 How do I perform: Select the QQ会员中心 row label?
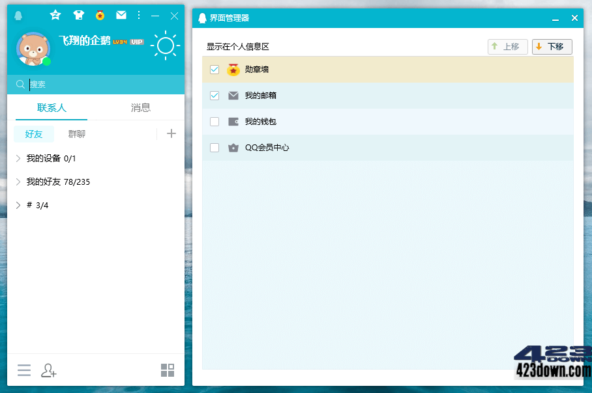267,148
